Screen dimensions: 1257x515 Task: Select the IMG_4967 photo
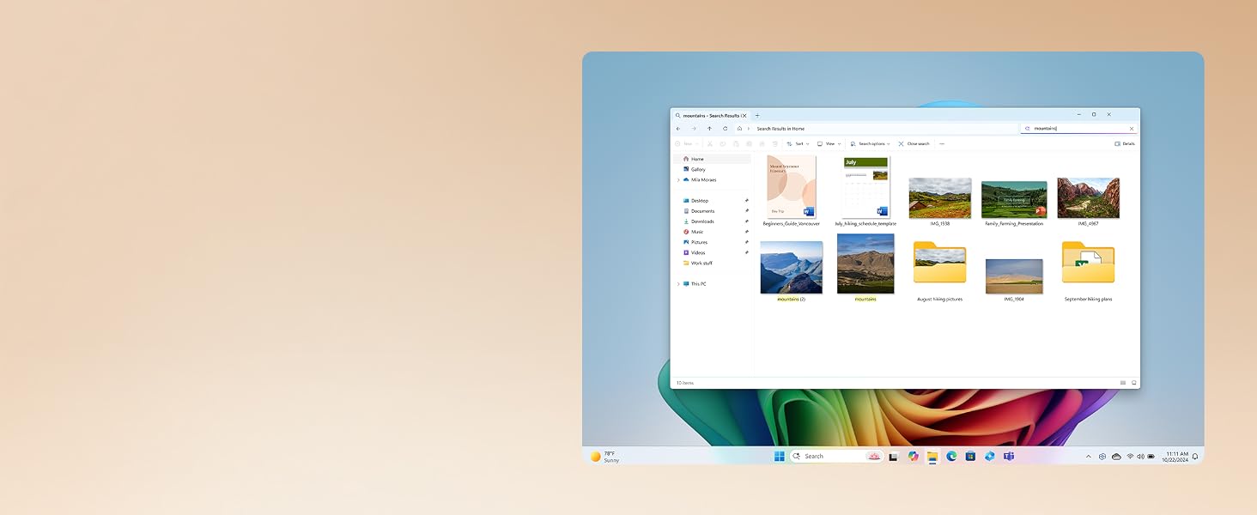1089,202
